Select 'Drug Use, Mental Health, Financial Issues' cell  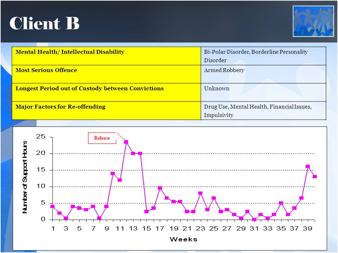point(263,111)
